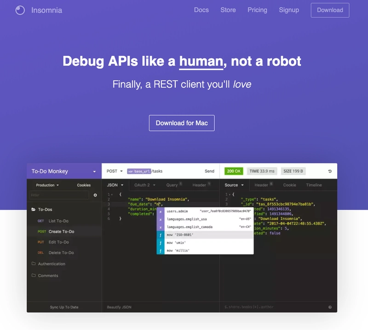Open the Pricing page
Screen dimensions: 368x330
click(x=257, y=10)
